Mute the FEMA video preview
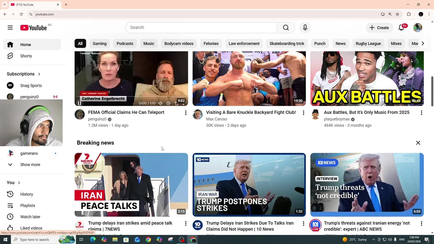The width and height of the screenshot is (434, 244). 160,103
